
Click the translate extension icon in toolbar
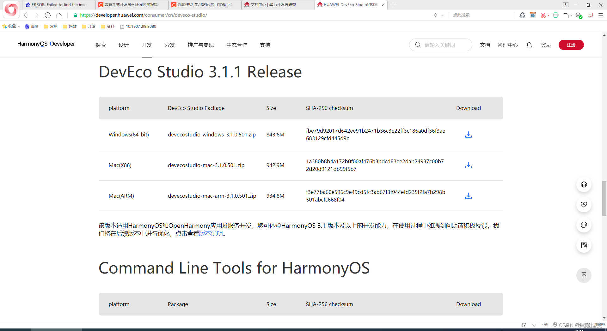(533, 15)
